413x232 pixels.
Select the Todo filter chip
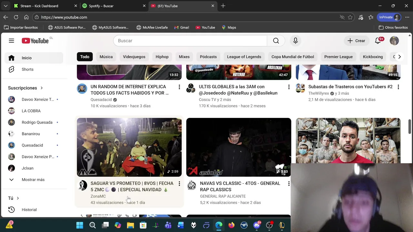coord(85,57)
